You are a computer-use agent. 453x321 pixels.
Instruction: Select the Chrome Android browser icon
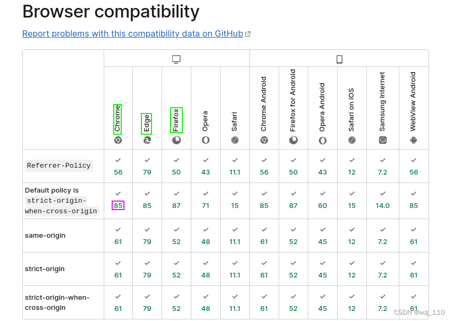tap(264, 140)
